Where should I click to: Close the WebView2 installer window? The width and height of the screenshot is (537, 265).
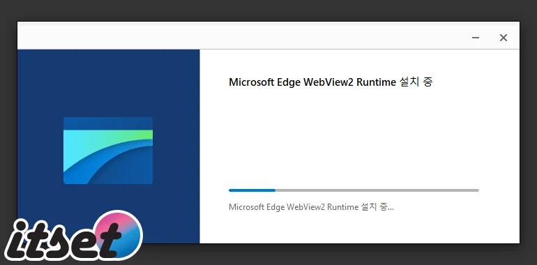coord(503,38)
